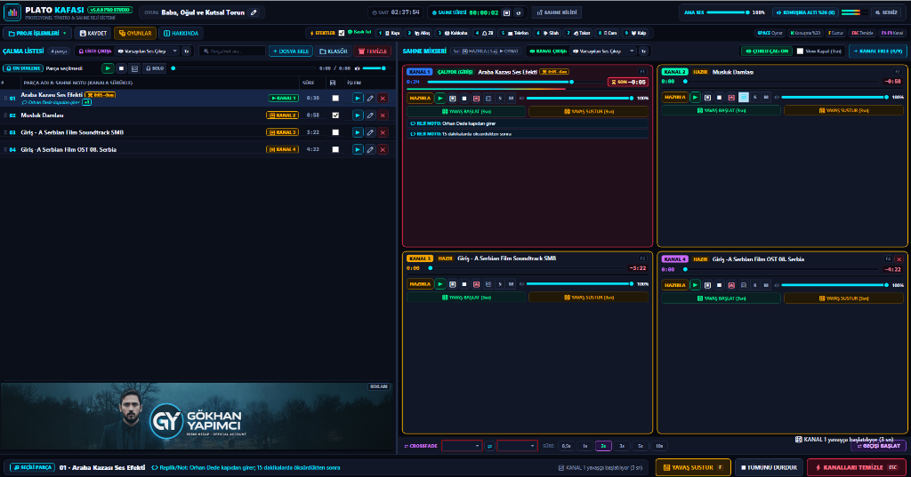Screen dimensions: 911x477
Task: Select the 0,5s crossfade duration
Action: click(567, 446)
